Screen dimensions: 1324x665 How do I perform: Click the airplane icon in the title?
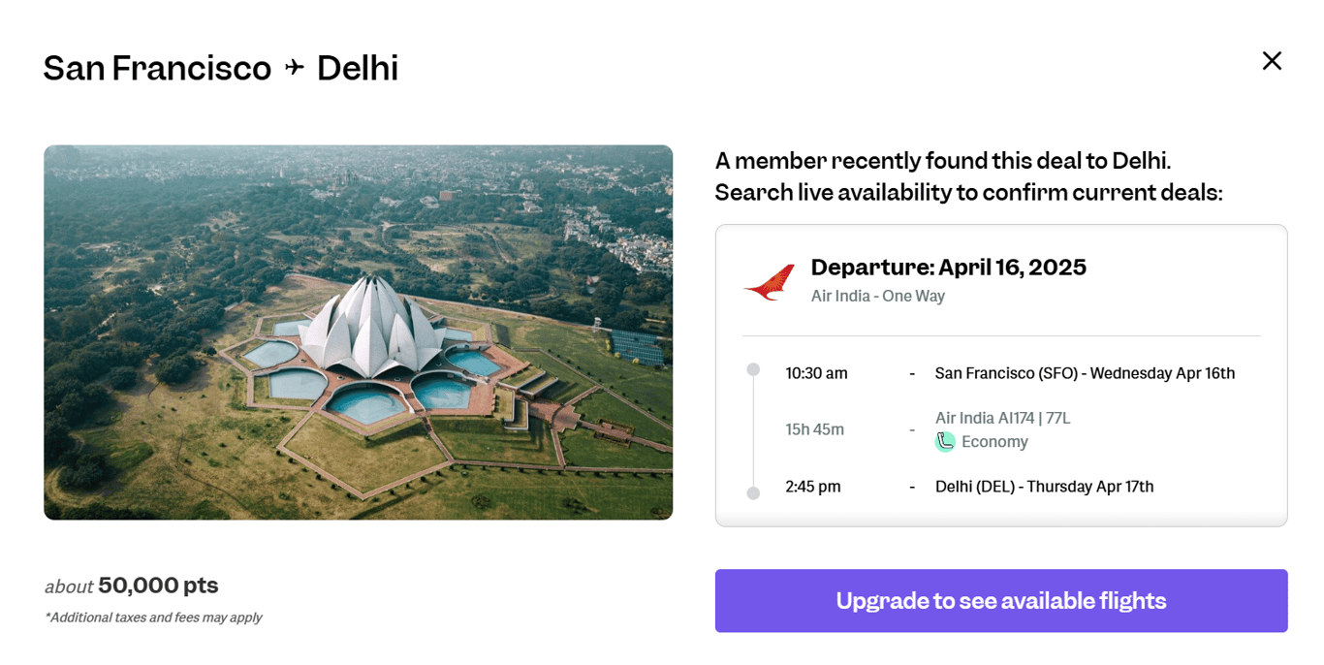pos(295,68)
